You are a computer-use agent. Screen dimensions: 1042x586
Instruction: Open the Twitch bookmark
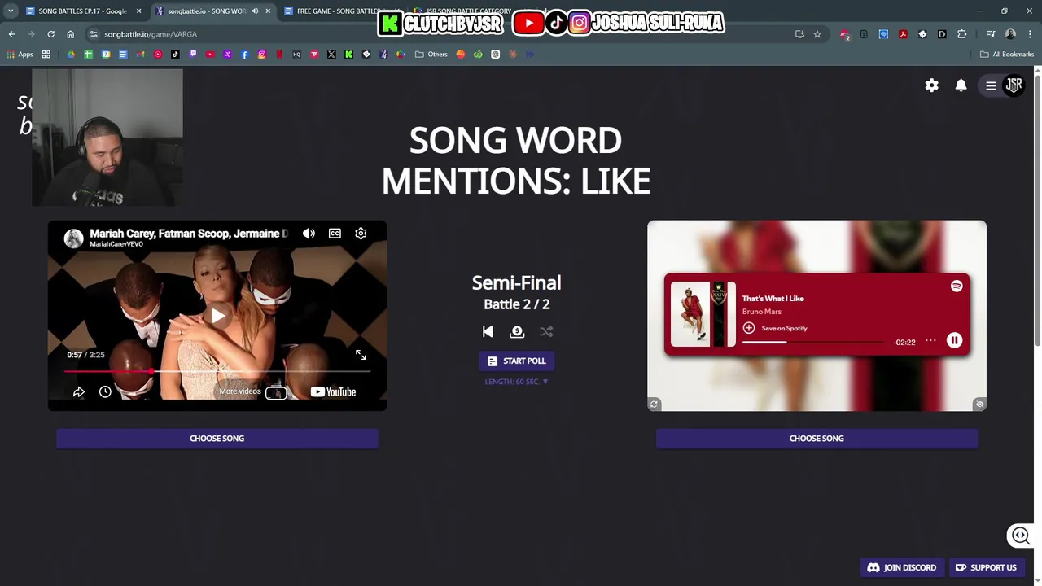click(x=193, y=55)
